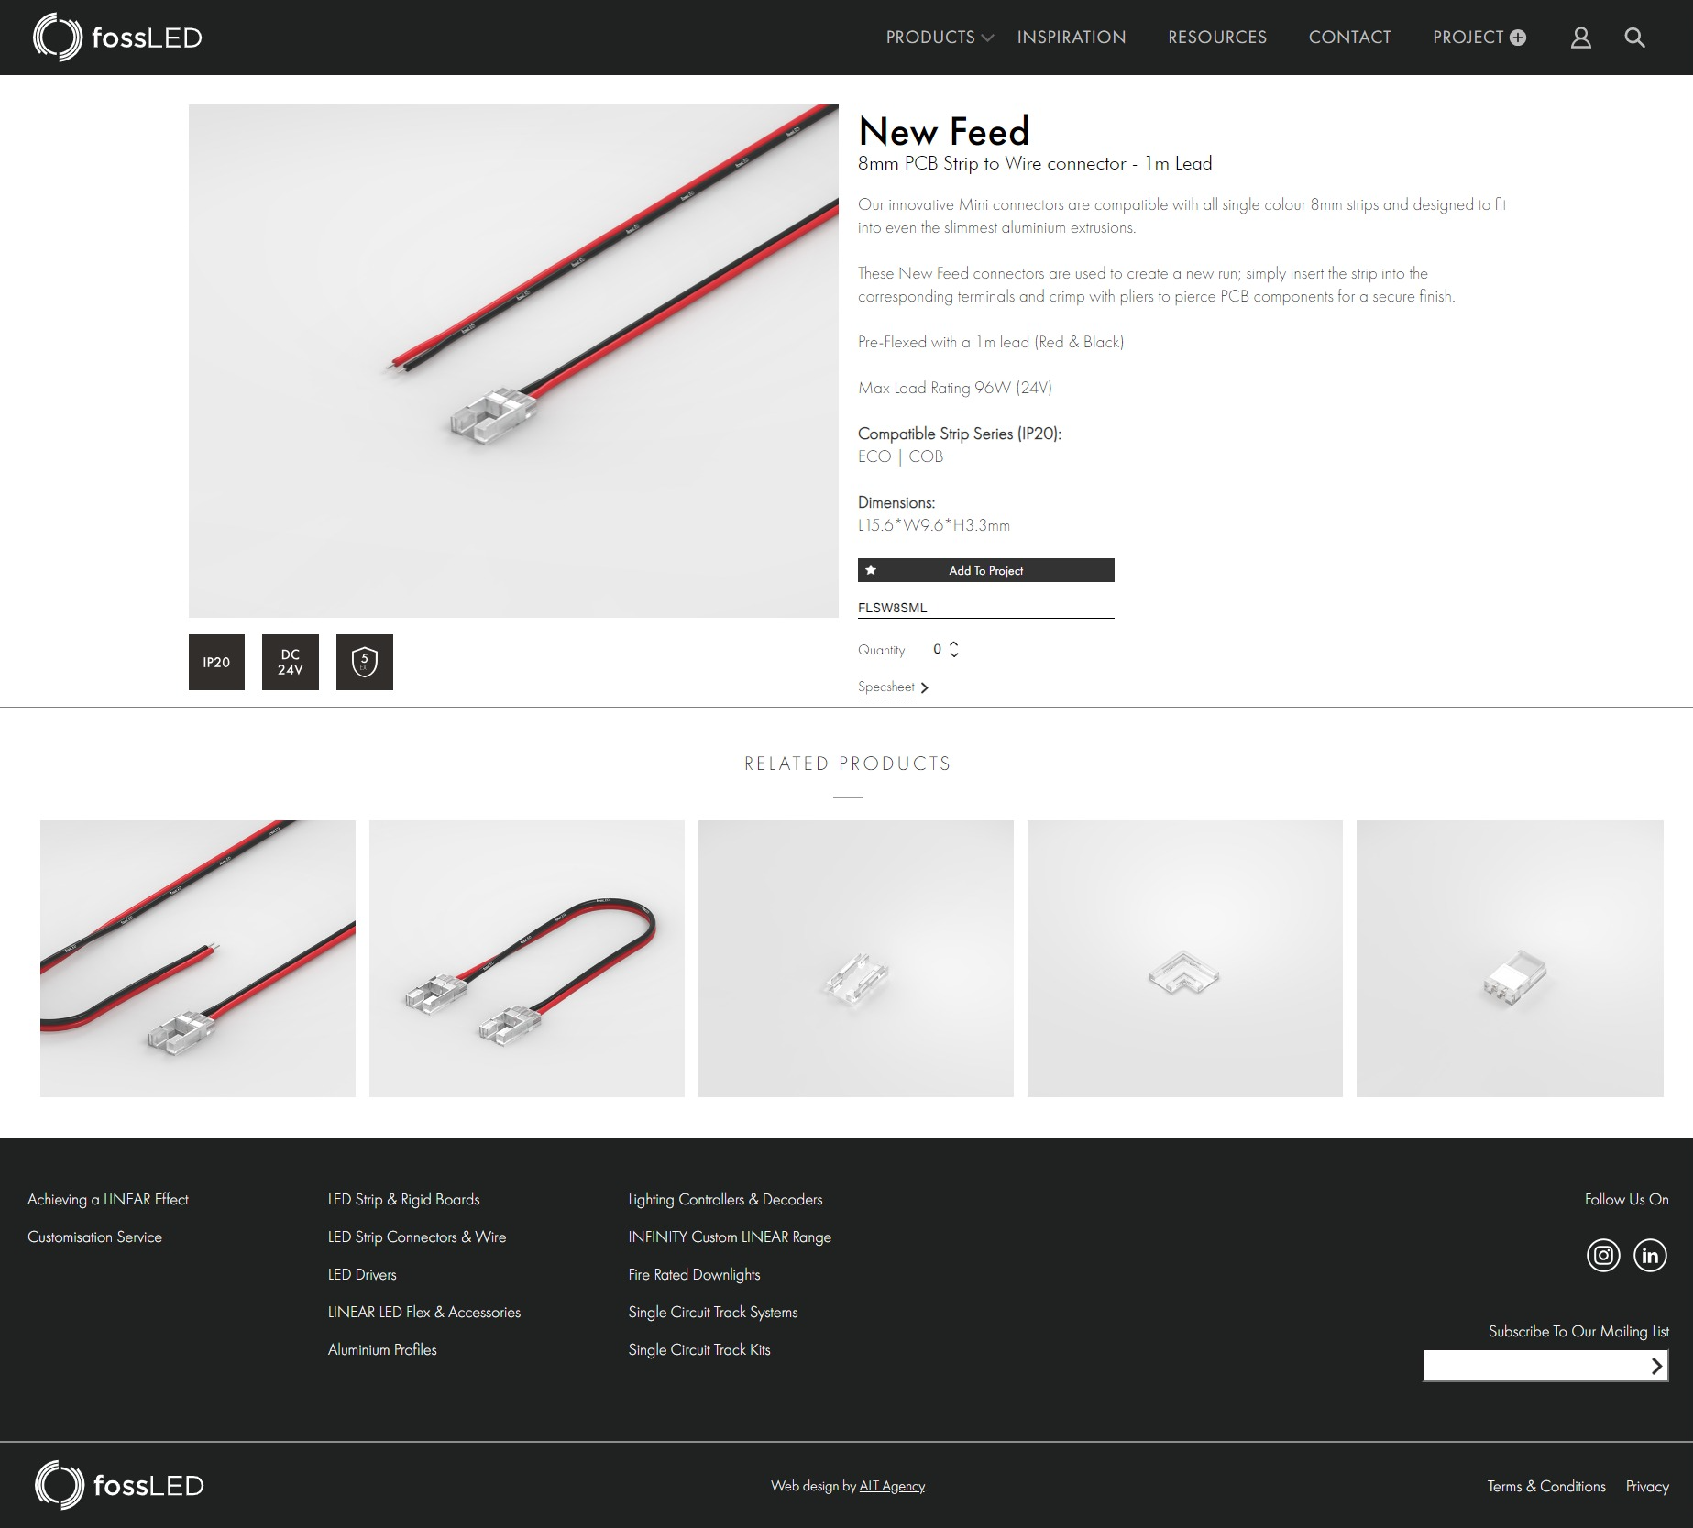This screenshot has width=1693, height=1528.
Task: Open the L-shaped corner connector thumbnail
Action: (1184, 959)
